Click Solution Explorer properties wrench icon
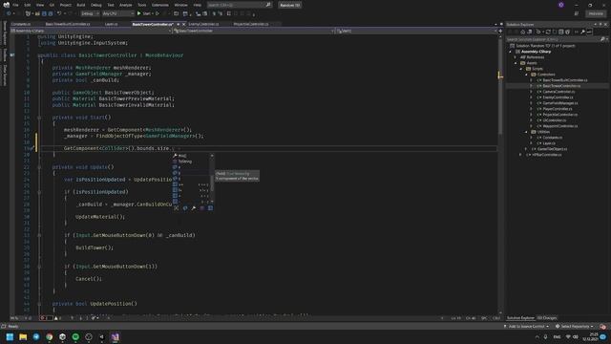 pyautogui.click(x=583, y=32)
